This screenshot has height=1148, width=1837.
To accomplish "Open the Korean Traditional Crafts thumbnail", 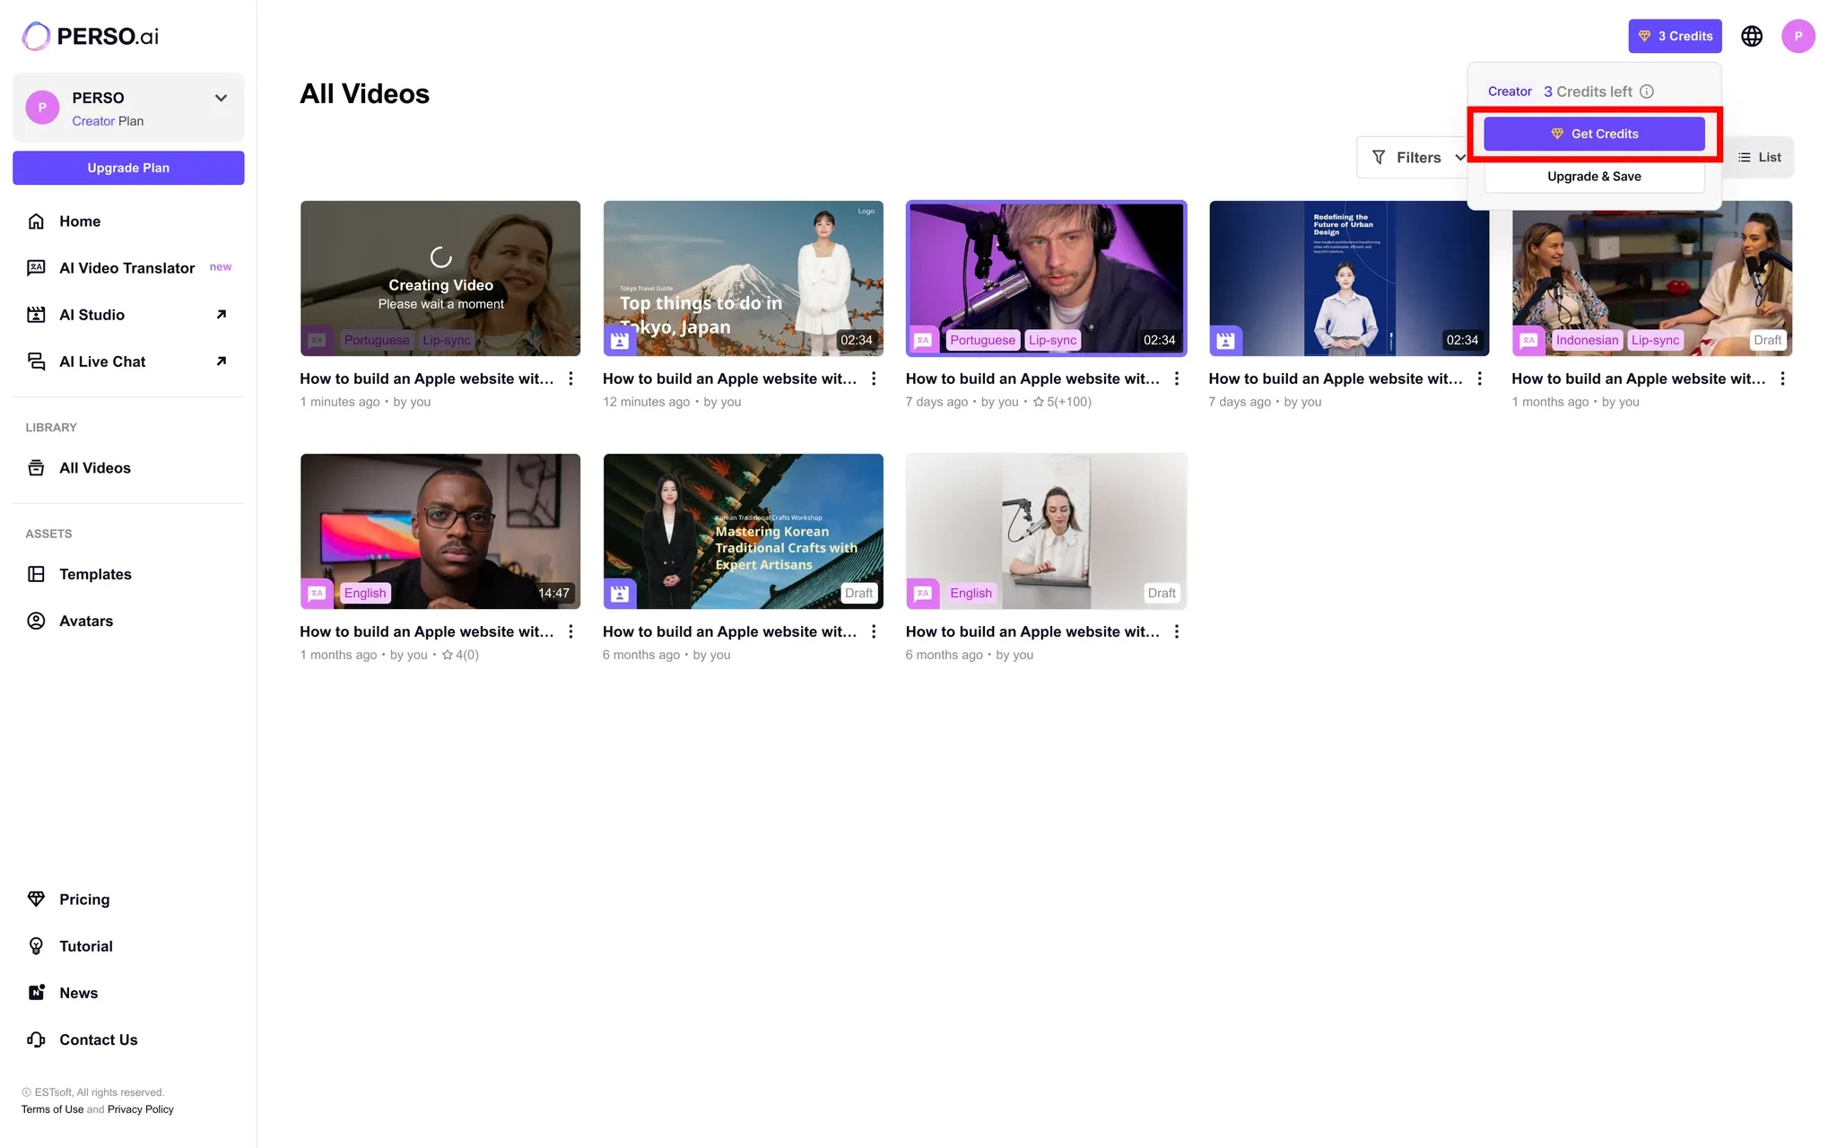I will pos(743,531).
